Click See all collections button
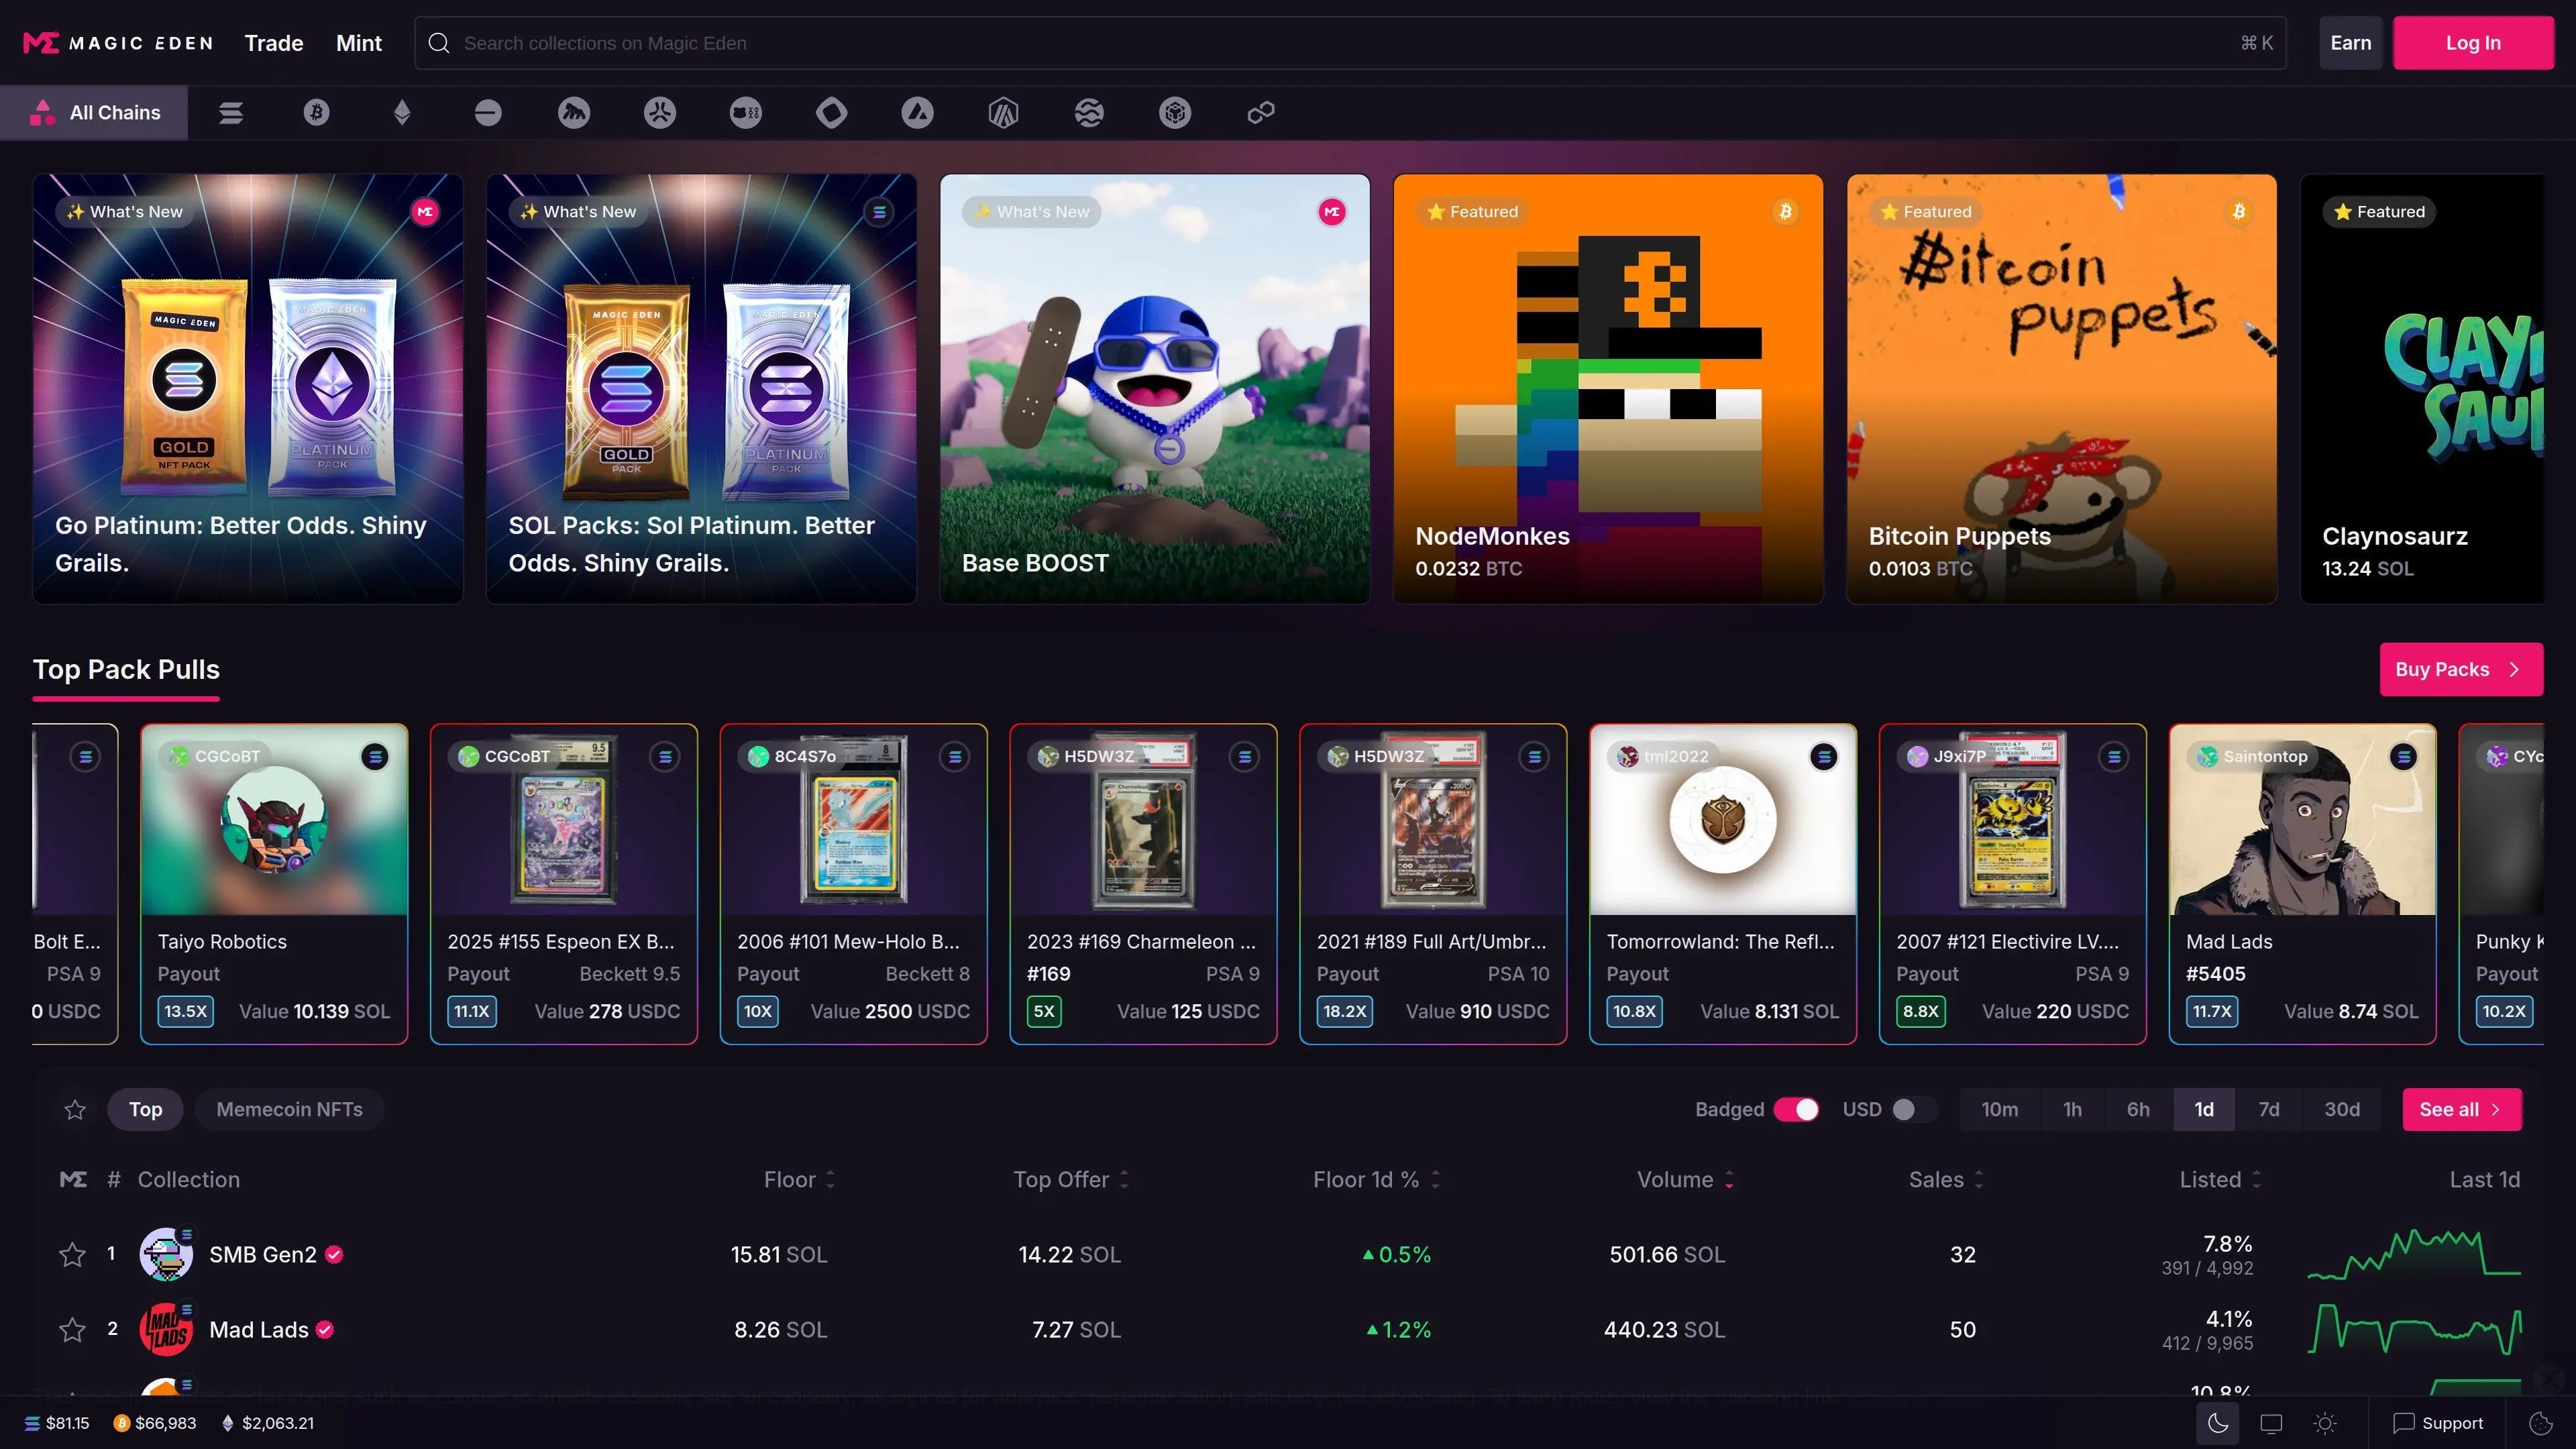The height and width of the screenshot is (1449, 2576). pos(2462,1110)
